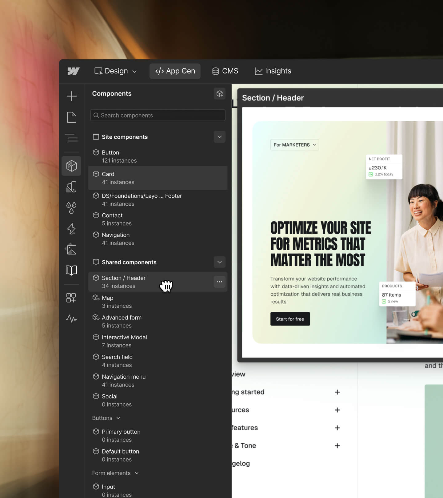Open the Pages panel icon
This screenshot has width=443, height=498.
[x=71, y=117]
